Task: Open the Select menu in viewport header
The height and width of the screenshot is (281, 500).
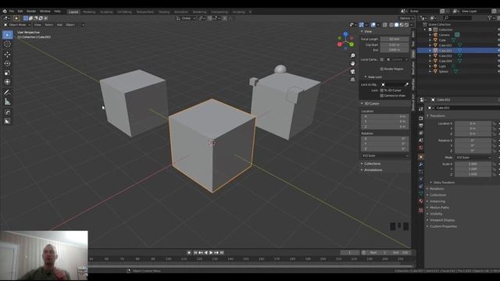Action: (48, 25)
